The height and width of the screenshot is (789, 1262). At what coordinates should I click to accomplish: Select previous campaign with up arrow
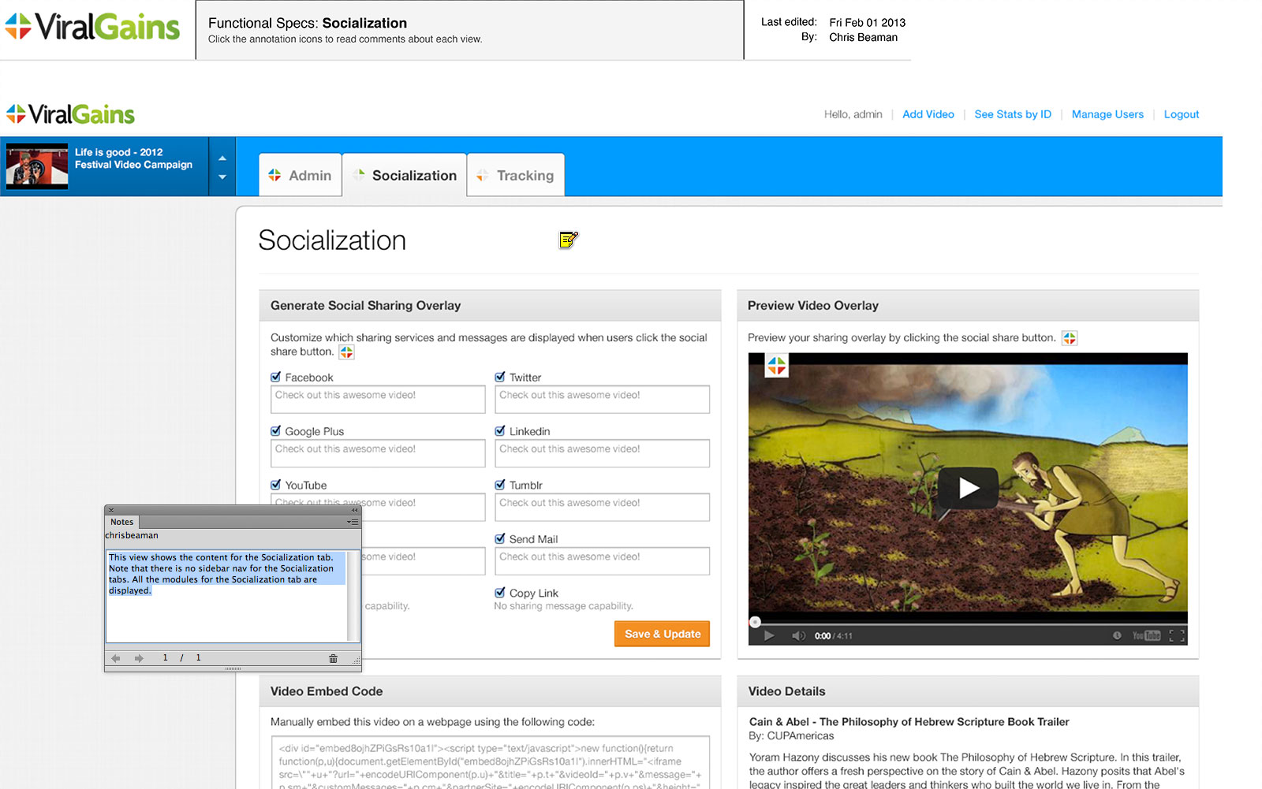click(x=222, y=158)
